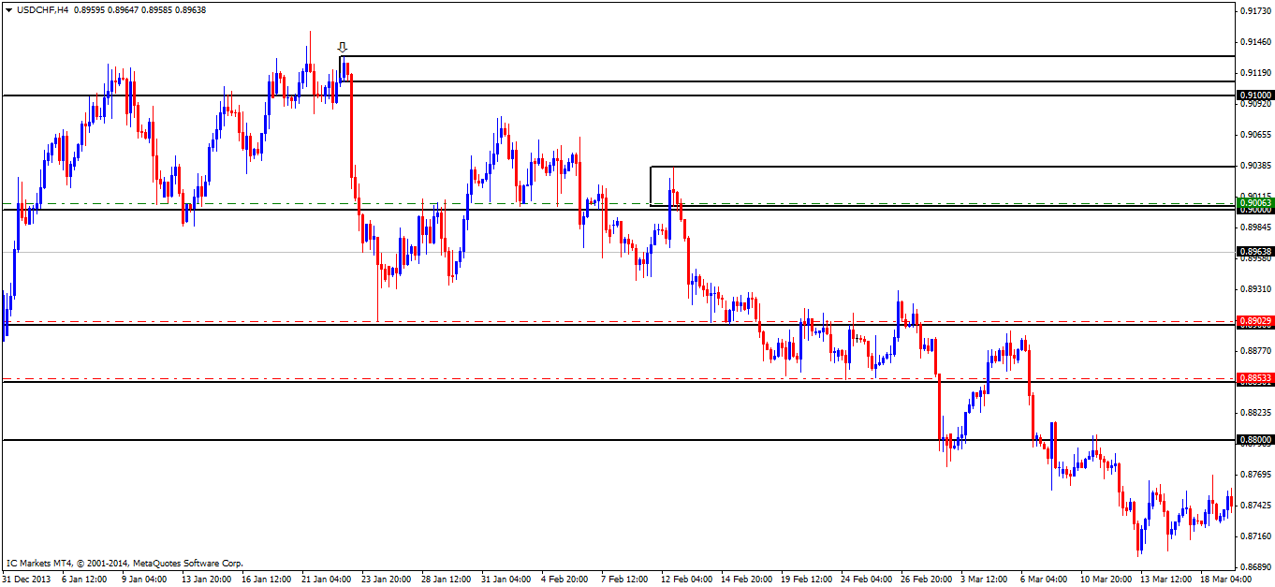Click the 0.91190 value on the price axis
The width and height of the screenshot is (1275, 587).
(1255, 73)
